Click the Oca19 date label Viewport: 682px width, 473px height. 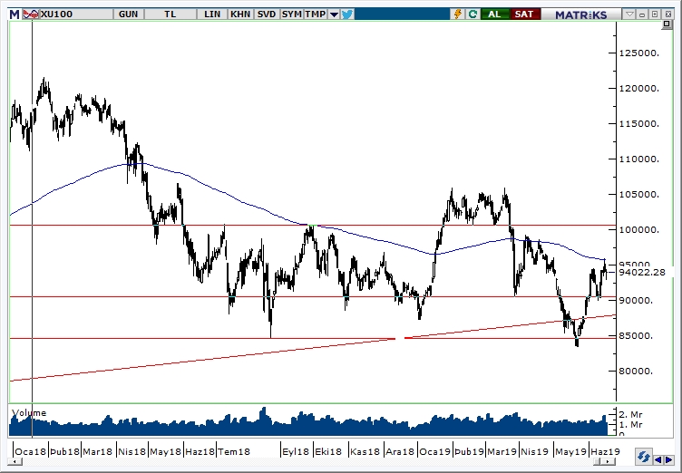click(434, 451)
